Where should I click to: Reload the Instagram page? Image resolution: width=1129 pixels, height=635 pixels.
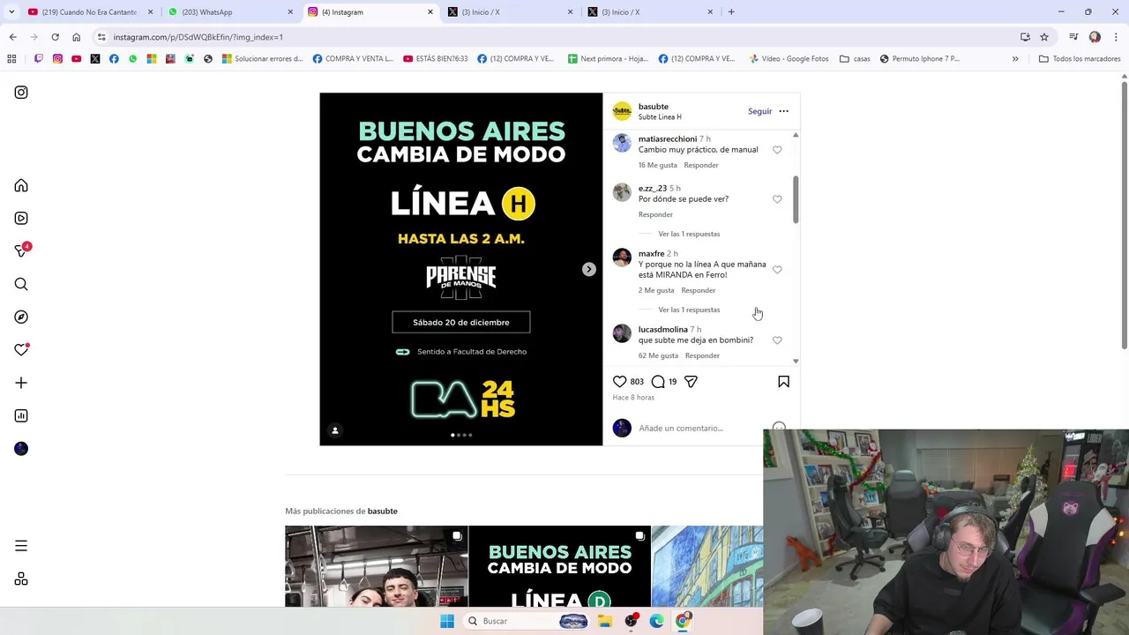[x=55, y=37]
